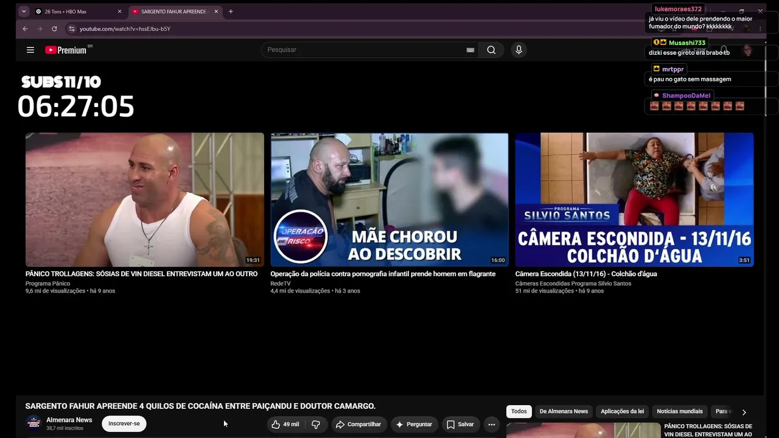
Task: Like the video with 49 mil likes
Action: (x=285, y=425)
